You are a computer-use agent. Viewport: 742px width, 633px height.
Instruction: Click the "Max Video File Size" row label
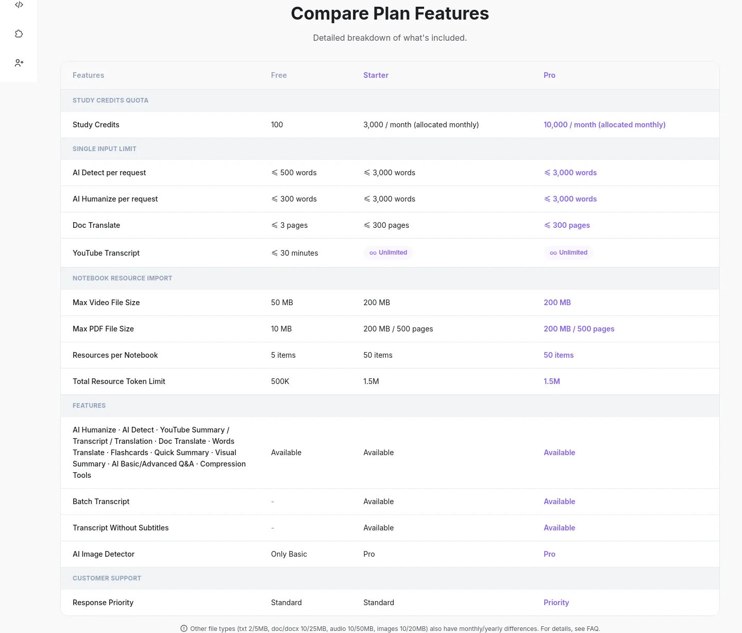106,303
